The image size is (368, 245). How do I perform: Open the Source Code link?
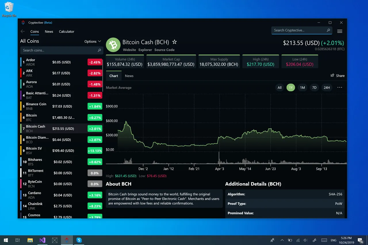pyautogui.click(x=164, y=50)
